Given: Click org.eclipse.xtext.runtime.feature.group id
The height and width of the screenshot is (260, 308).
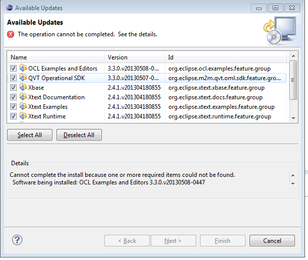Looking at the screenshot, I should [220, 116].
